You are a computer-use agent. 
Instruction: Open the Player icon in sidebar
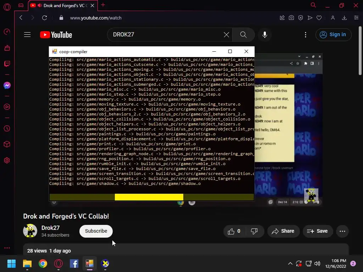[7, 107]
